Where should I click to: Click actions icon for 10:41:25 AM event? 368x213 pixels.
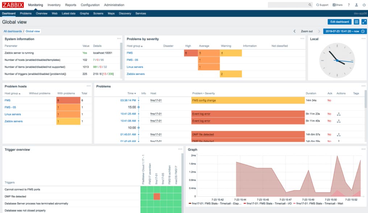[x=339, y=114]
